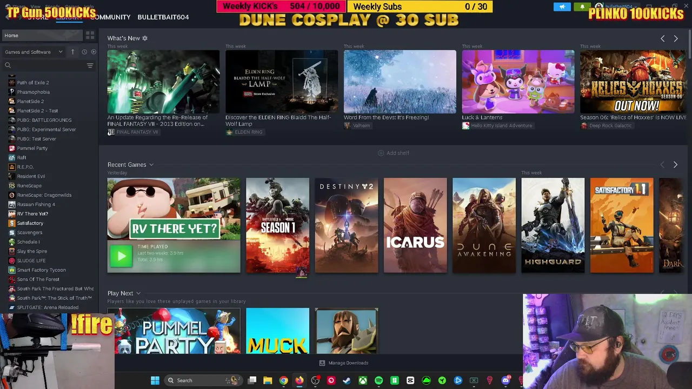Select Icarus game cover
This screenshot has height=389, width=692.
coord(415,225)
